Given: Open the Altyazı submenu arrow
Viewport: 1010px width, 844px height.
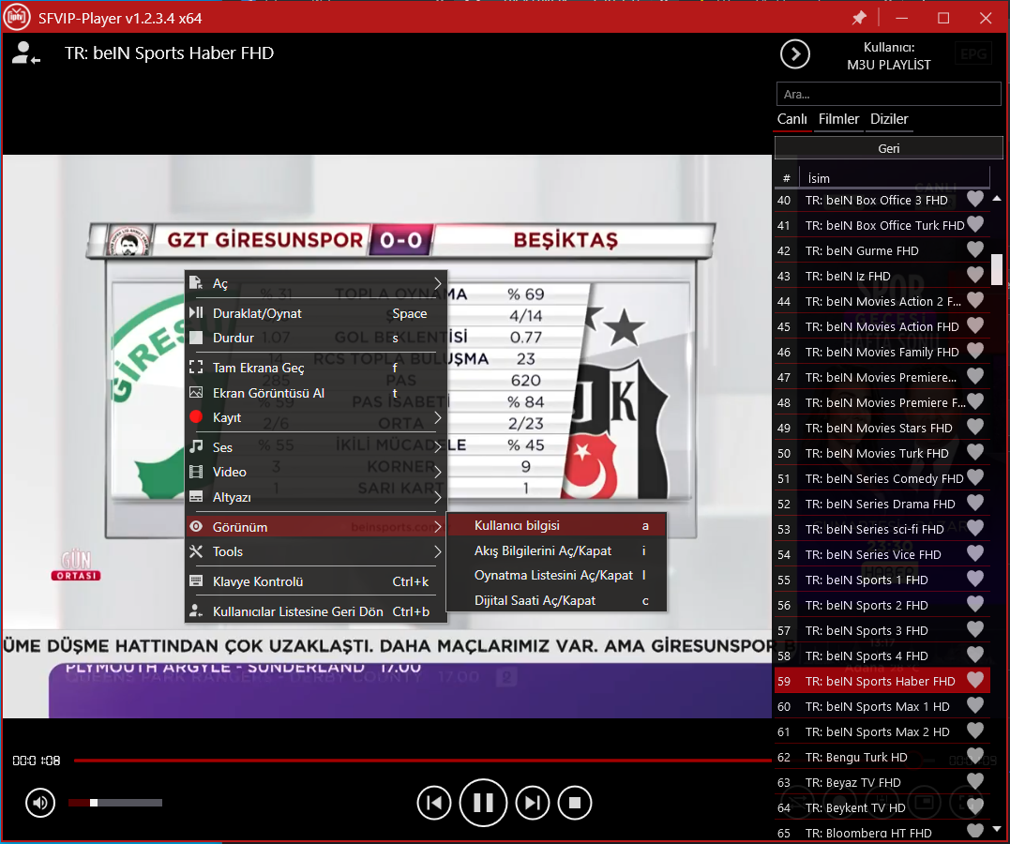Looking at the screenshot, I should (x=437, y=497).
